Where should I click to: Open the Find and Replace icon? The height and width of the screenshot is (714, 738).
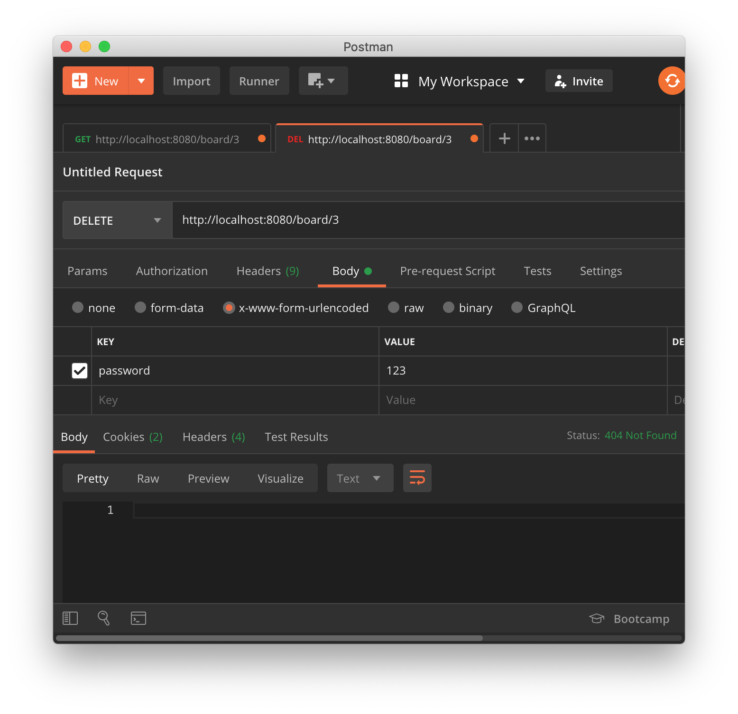tap(104, 618)
